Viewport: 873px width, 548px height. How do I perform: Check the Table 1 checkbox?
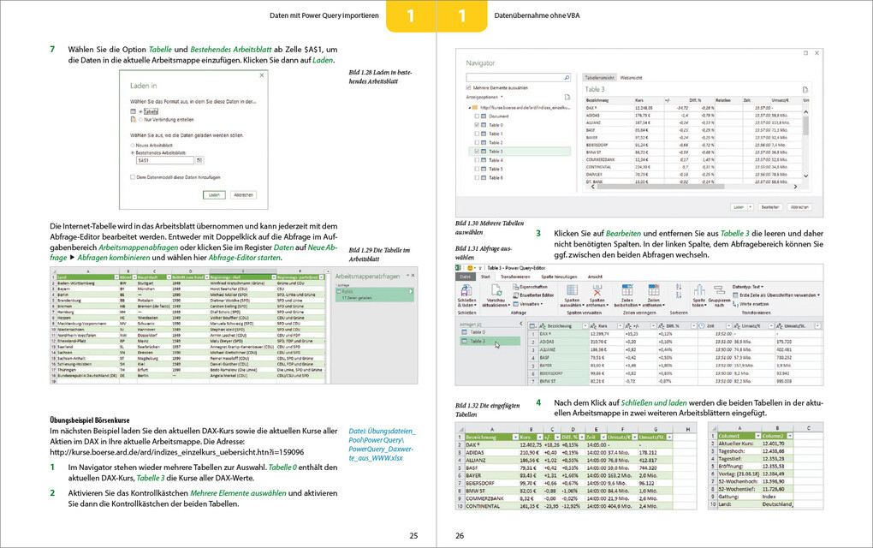(x=477, y=134)
